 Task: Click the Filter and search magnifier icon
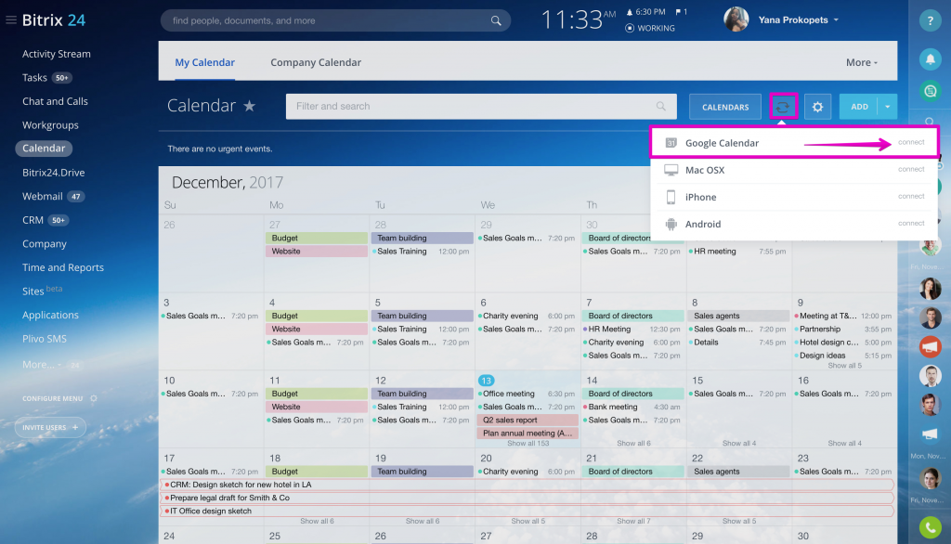coord(661,106)
